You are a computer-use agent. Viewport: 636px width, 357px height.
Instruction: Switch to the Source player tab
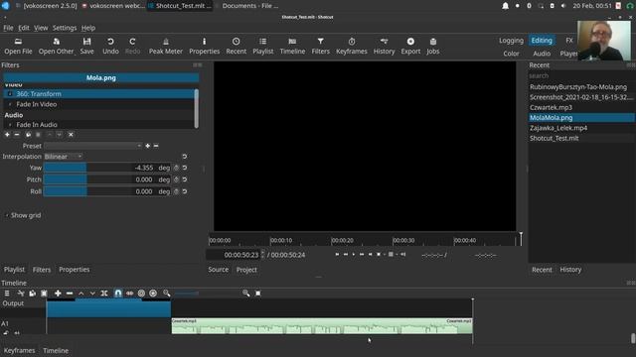(x=219, y=270)
